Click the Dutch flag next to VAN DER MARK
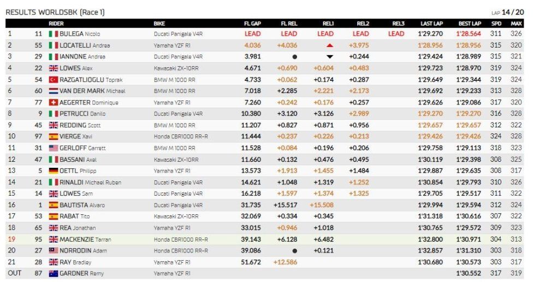533x282 pixels. (54, 91)
